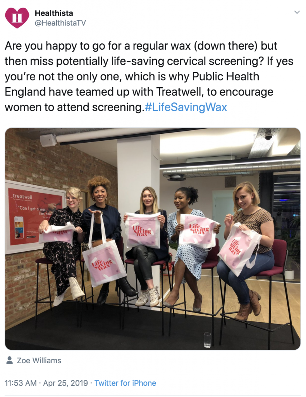Open the tweet's group photo
Viewport: 306px width, 397px height.
153,239
